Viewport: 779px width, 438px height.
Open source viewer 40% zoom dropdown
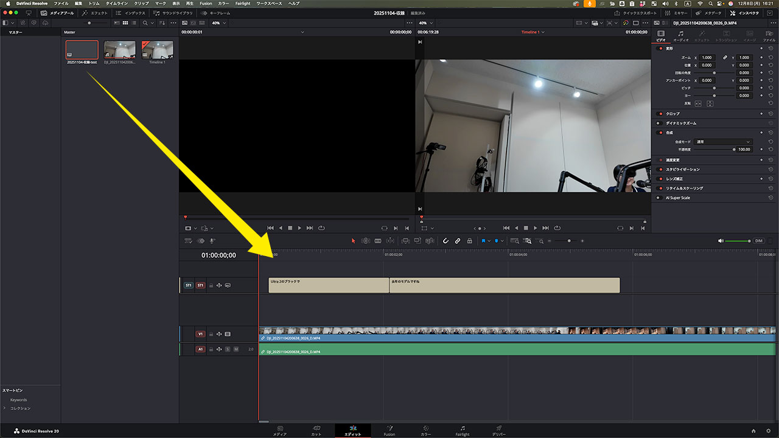[x=218, y=23]
